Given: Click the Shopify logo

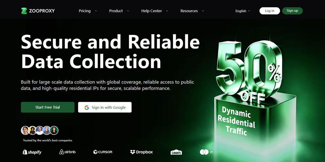Looking at the screenshot, I should coord(32,152).
